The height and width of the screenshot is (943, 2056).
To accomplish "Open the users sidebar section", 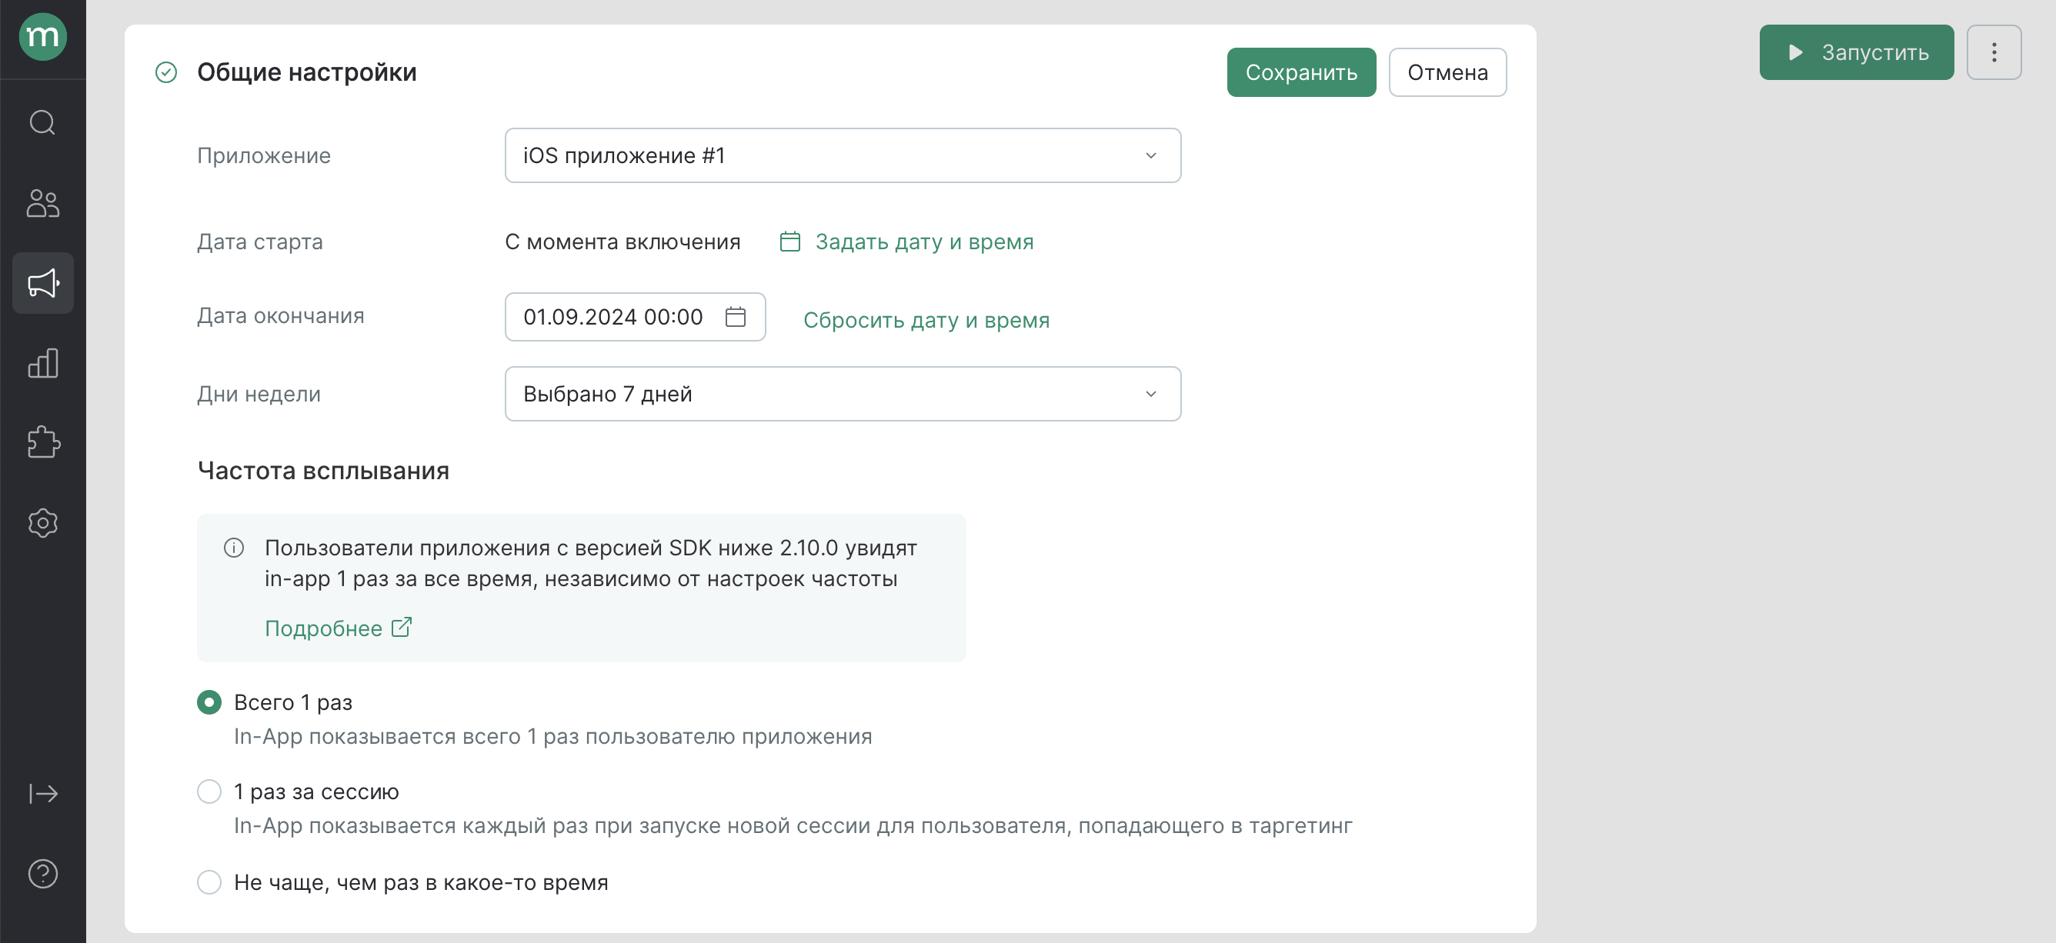I will click(43, 203).
